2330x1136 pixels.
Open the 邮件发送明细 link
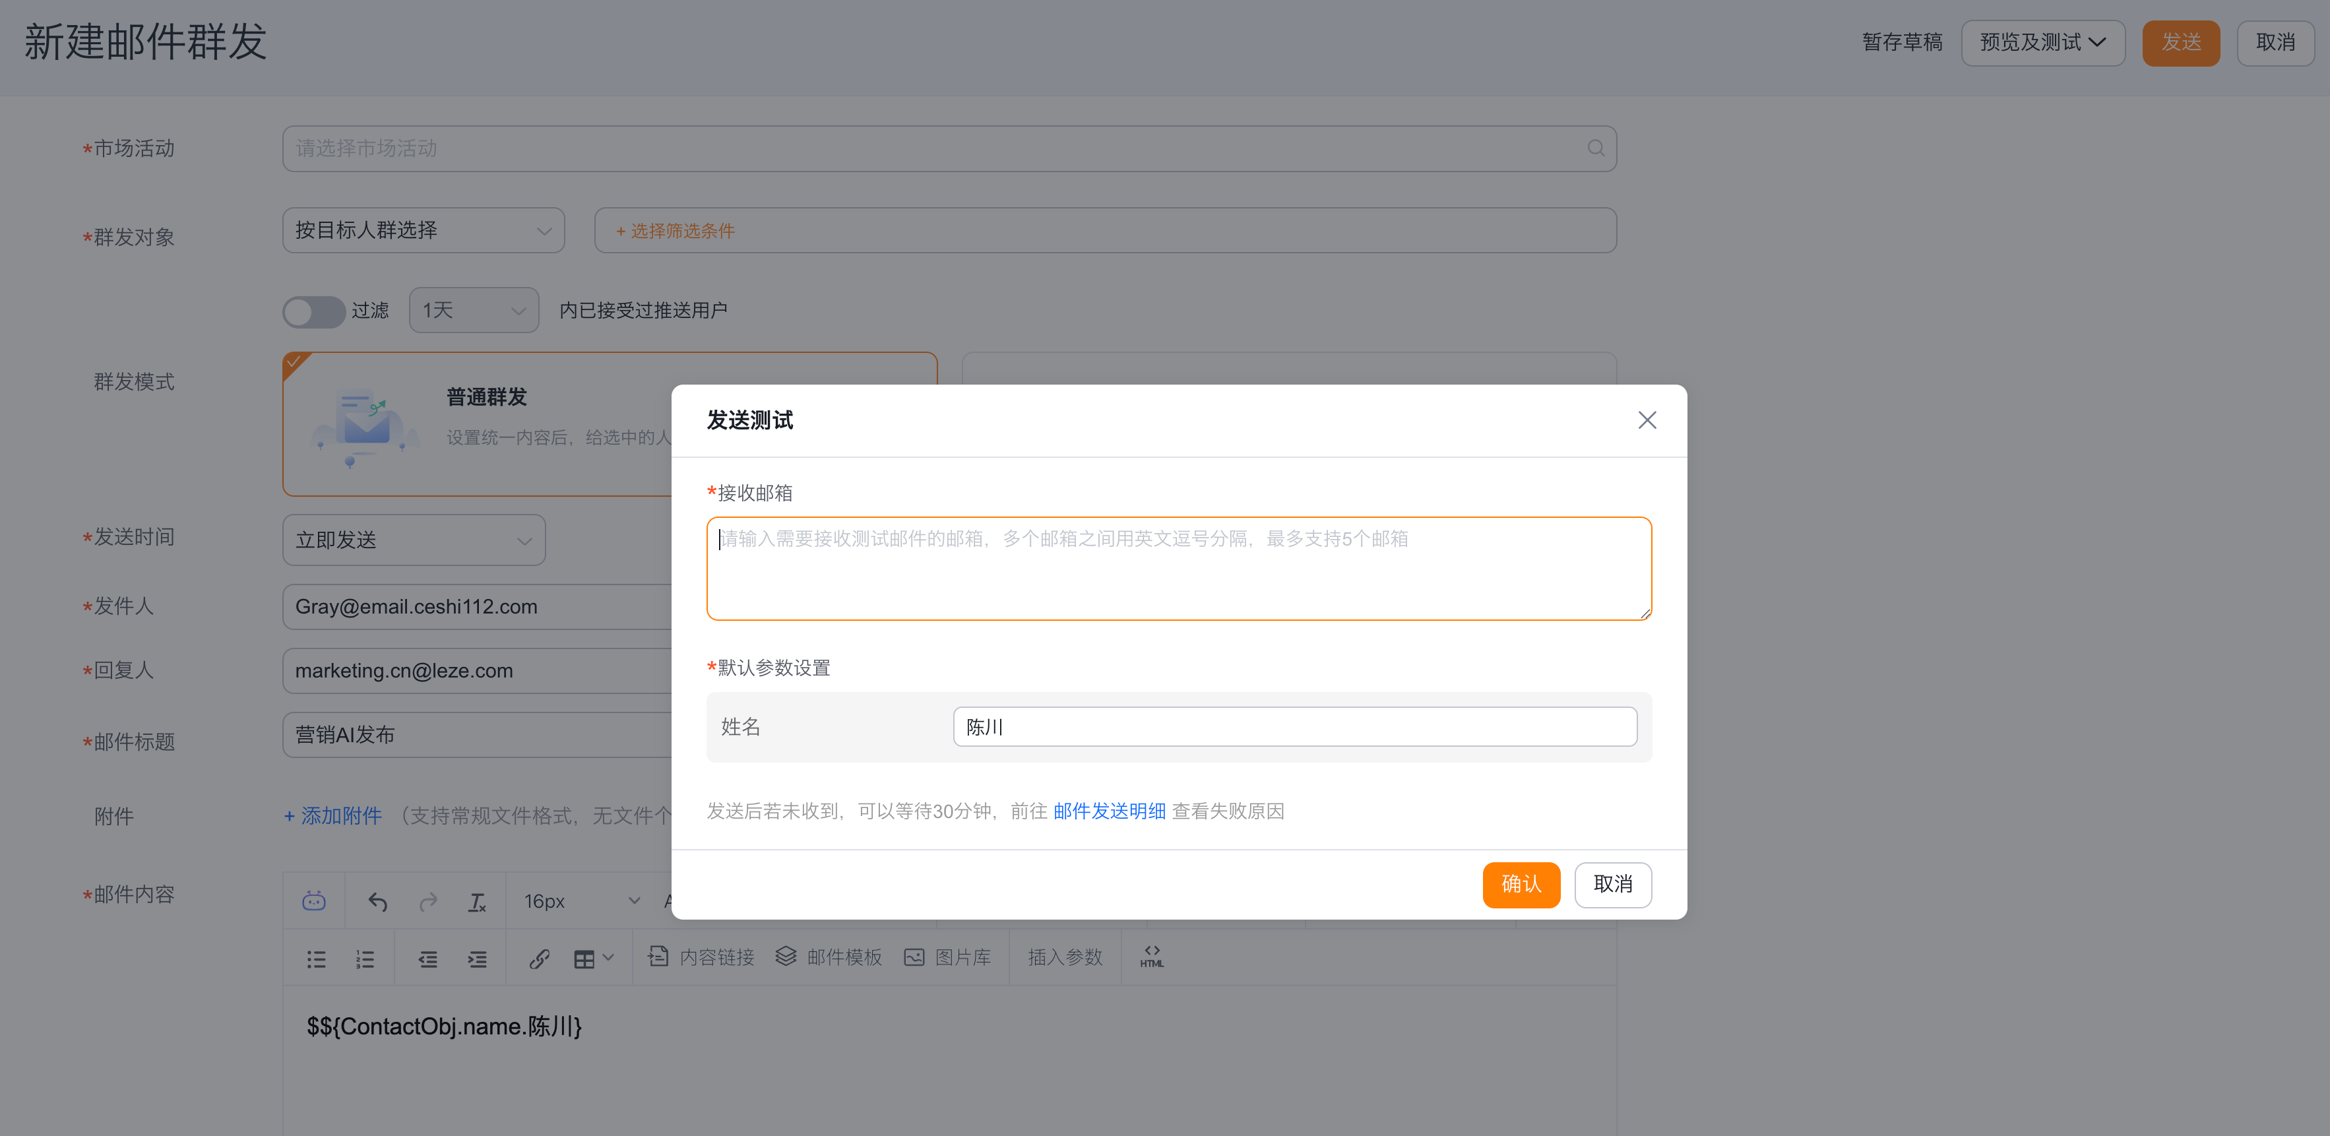point(1109,810)
